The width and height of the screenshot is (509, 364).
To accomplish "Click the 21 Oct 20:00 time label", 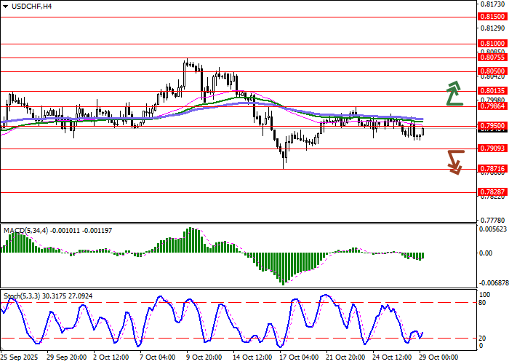I will [x=346, y=357].
